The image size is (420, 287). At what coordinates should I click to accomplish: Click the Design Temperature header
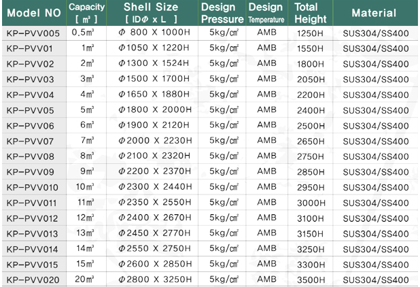point(267,13)
